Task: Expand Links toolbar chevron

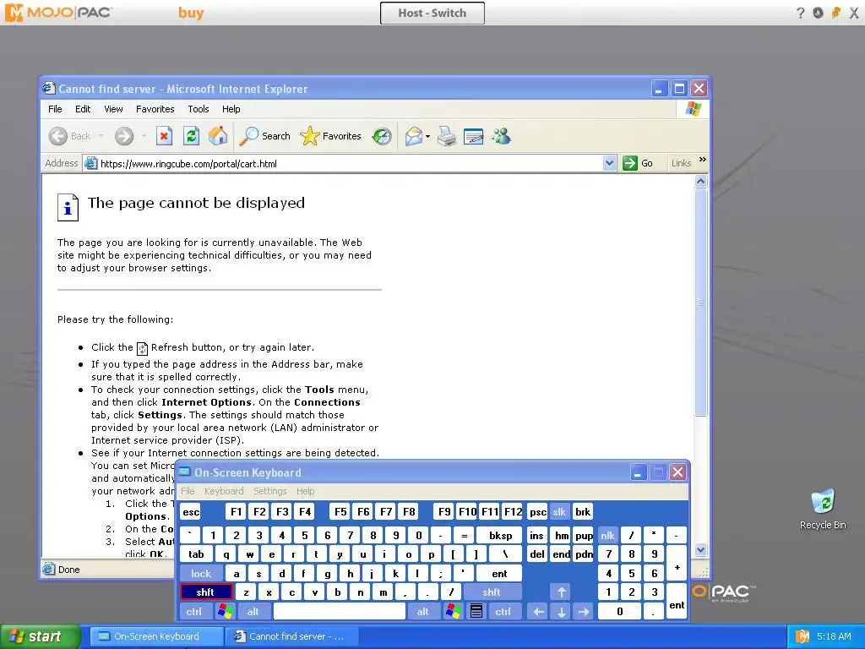Action: [702, 160]
